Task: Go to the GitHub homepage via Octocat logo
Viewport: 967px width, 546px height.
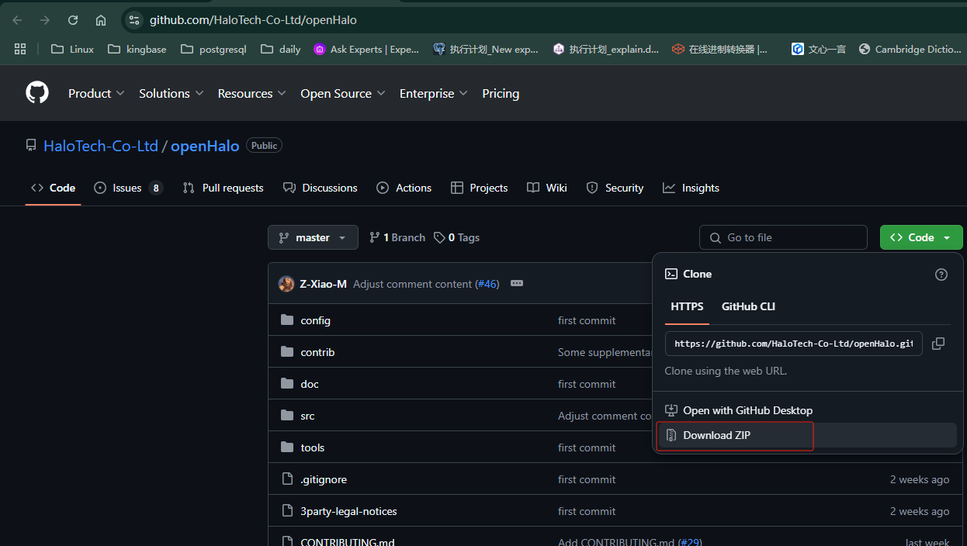Action: [37, 93]
